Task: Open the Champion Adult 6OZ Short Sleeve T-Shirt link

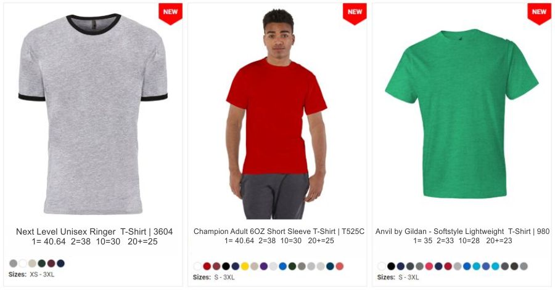Action: coord(279,232)
